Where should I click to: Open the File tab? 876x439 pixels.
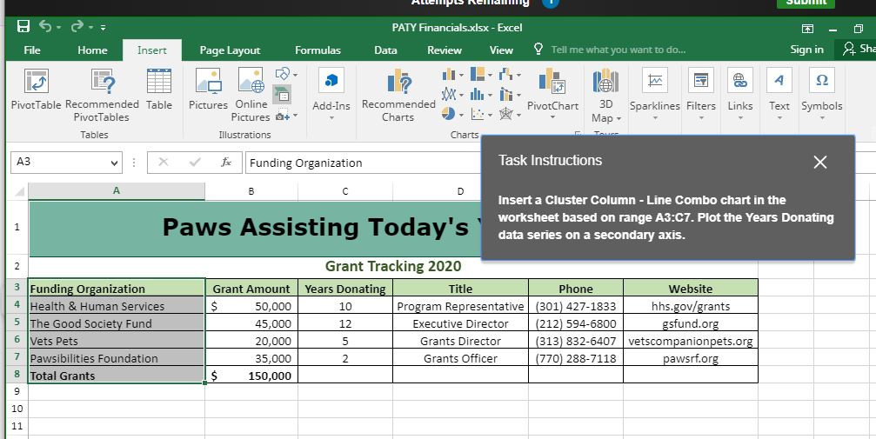tap(32, 50)
